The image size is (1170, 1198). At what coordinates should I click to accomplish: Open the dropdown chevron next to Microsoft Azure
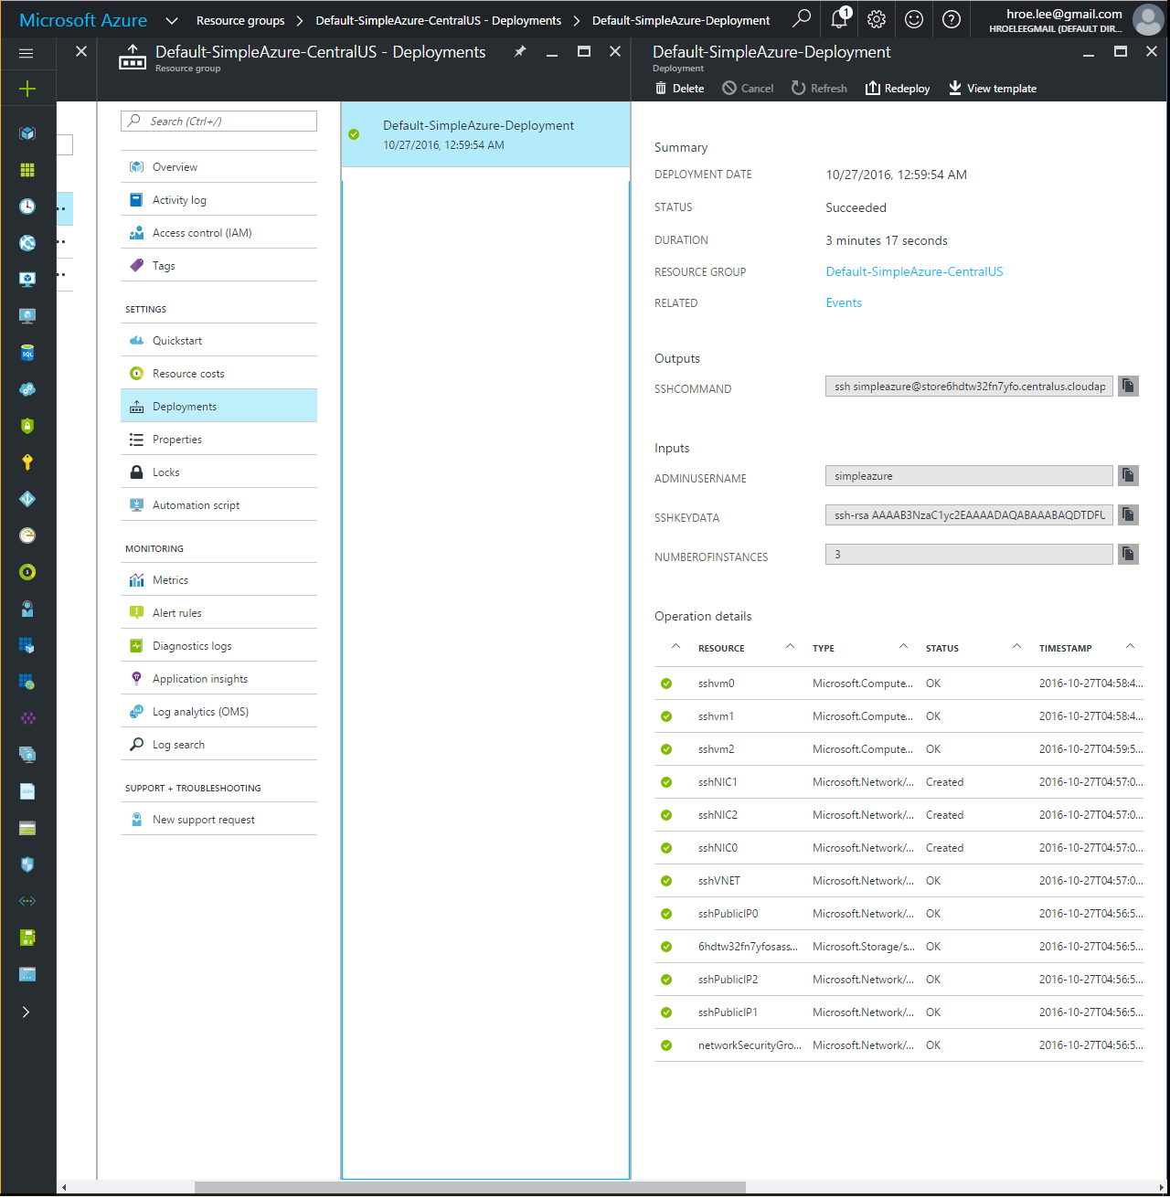tap(171, 20)
